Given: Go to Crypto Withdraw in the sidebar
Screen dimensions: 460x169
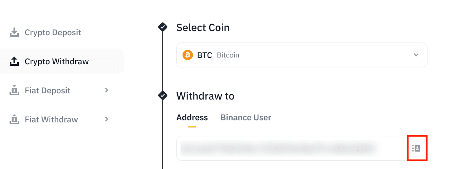Looking at the screenshot, I should pos(57,61).
